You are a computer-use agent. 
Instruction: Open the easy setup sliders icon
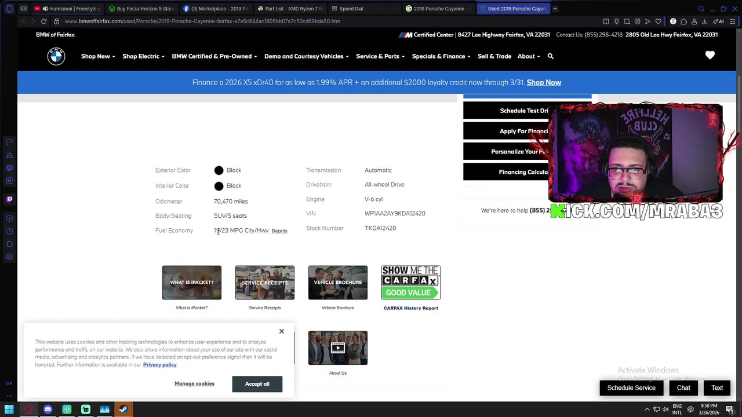(733, 21)
